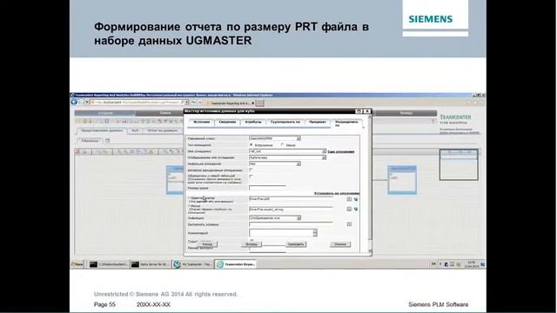Tick the Объединить с левой таблицей checkbox
Screen dimensions: 557x313
pyautogui.click(x=252, y=176)
